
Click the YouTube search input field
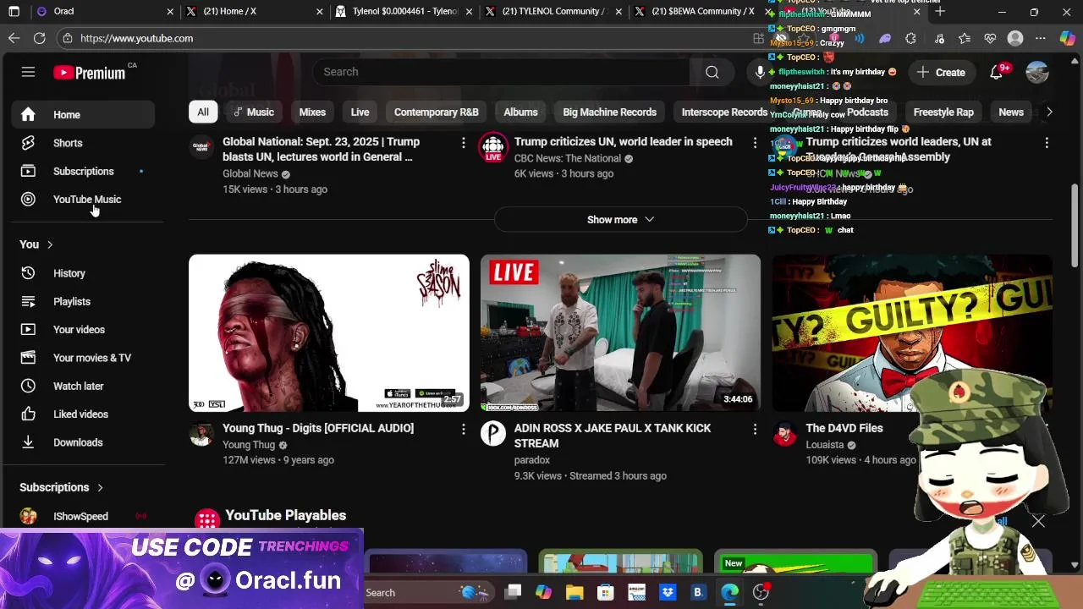pos(503,72)
